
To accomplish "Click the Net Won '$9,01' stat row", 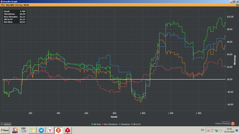I will pos(15,22).
